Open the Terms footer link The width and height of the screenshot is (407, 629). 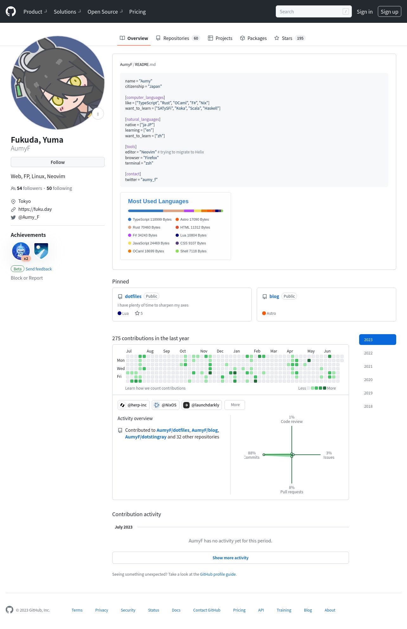click(77, 610)
